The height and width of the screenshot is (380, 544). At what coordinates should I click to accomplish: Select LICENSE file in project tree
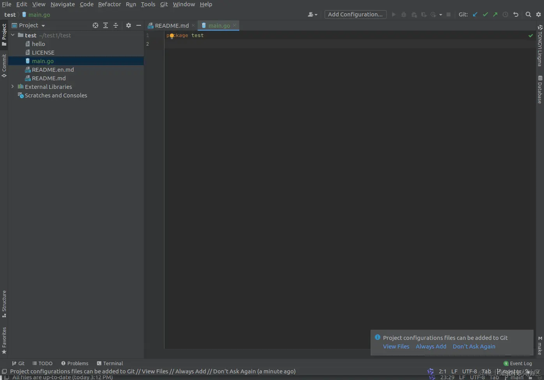coord(43,53)
